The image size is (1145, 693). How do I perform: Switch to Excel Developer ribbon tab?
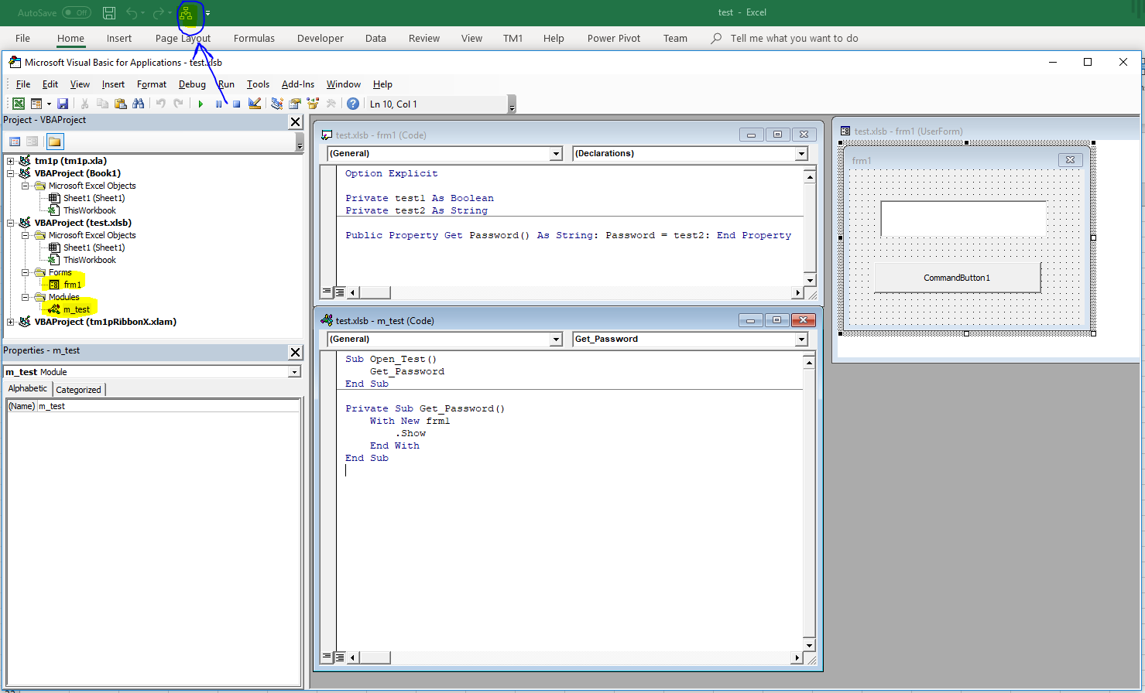point(320,38)
